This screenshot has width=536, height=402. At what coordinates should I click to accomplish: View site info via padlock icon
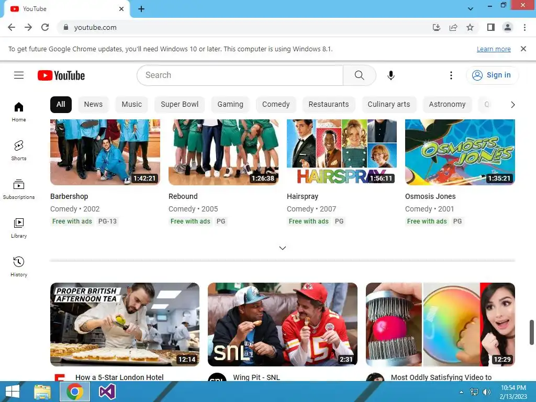[x=66, y=27]
